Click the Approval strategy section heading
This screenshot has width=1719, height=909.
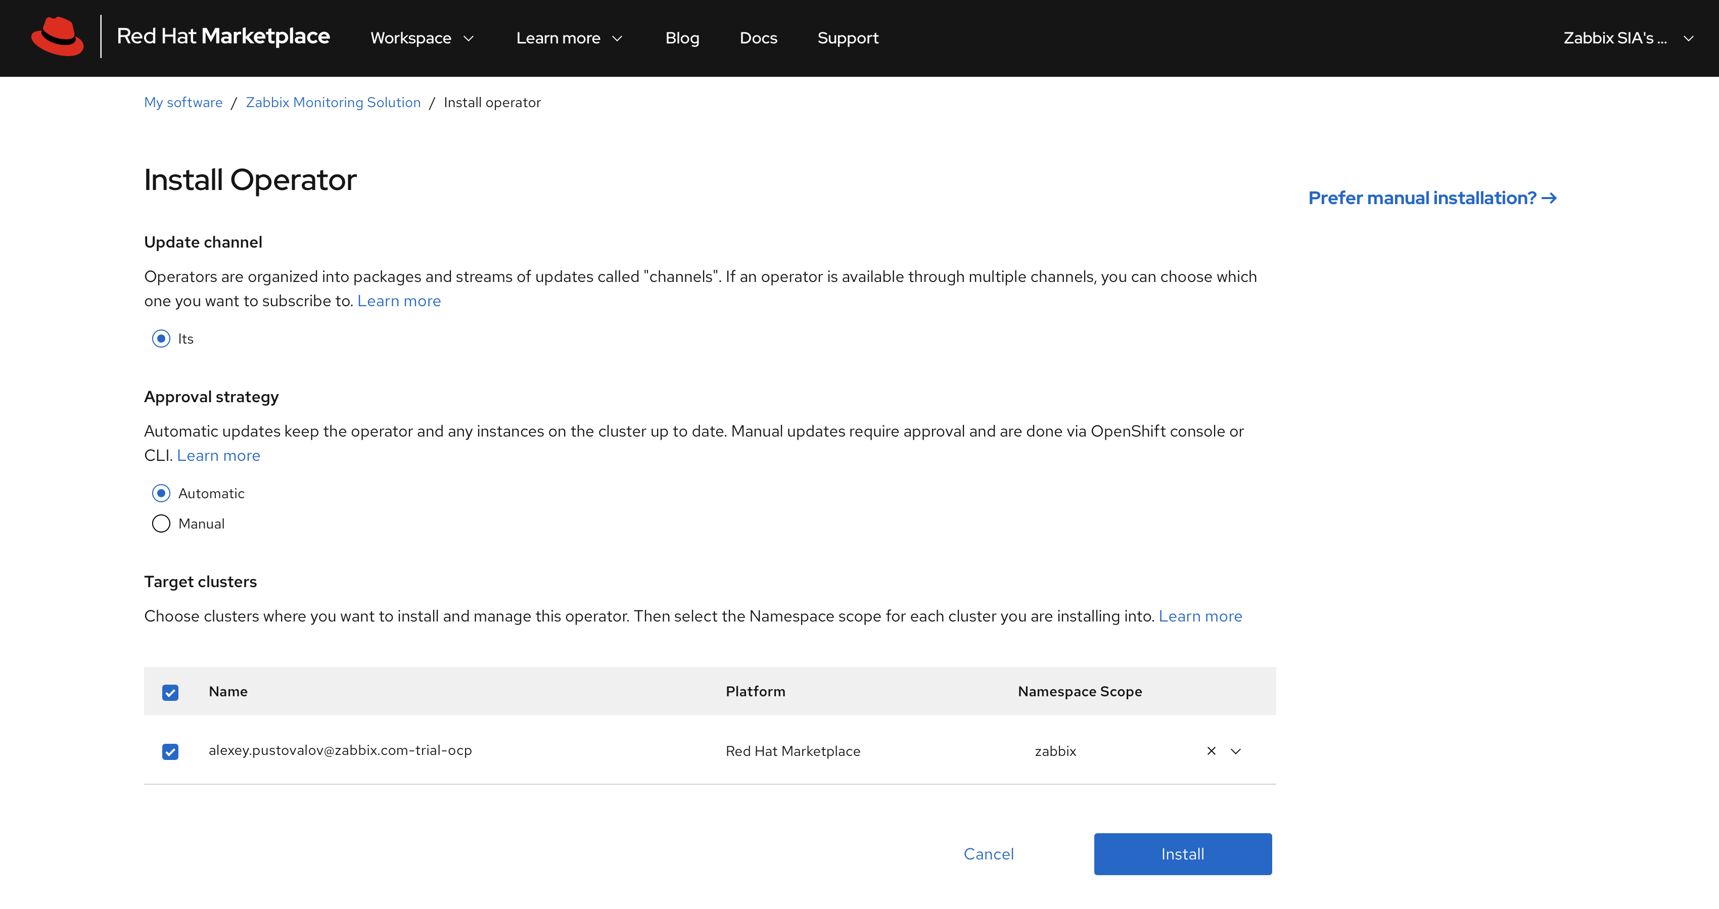tap(211, 397)
